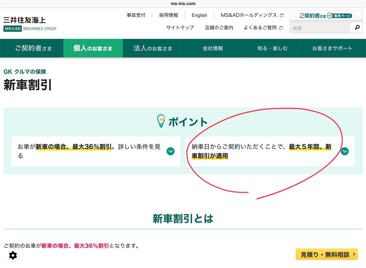
Task: Click the 最大５年間、新車割引が適用 card text
Action: (x=261, y=151)
